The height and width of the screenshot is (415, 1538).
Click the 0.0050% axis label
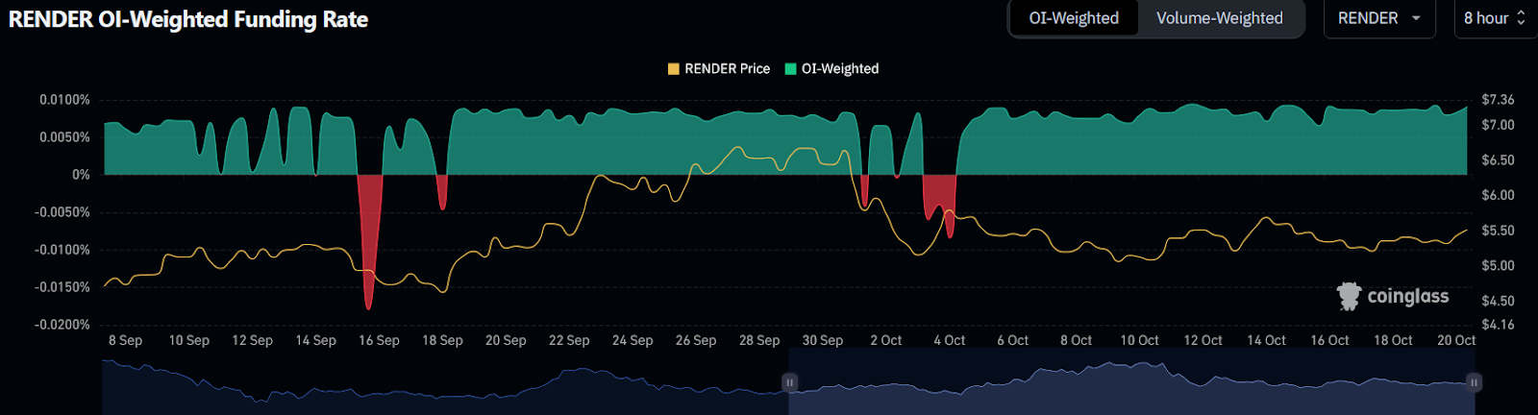pos(64,137)
